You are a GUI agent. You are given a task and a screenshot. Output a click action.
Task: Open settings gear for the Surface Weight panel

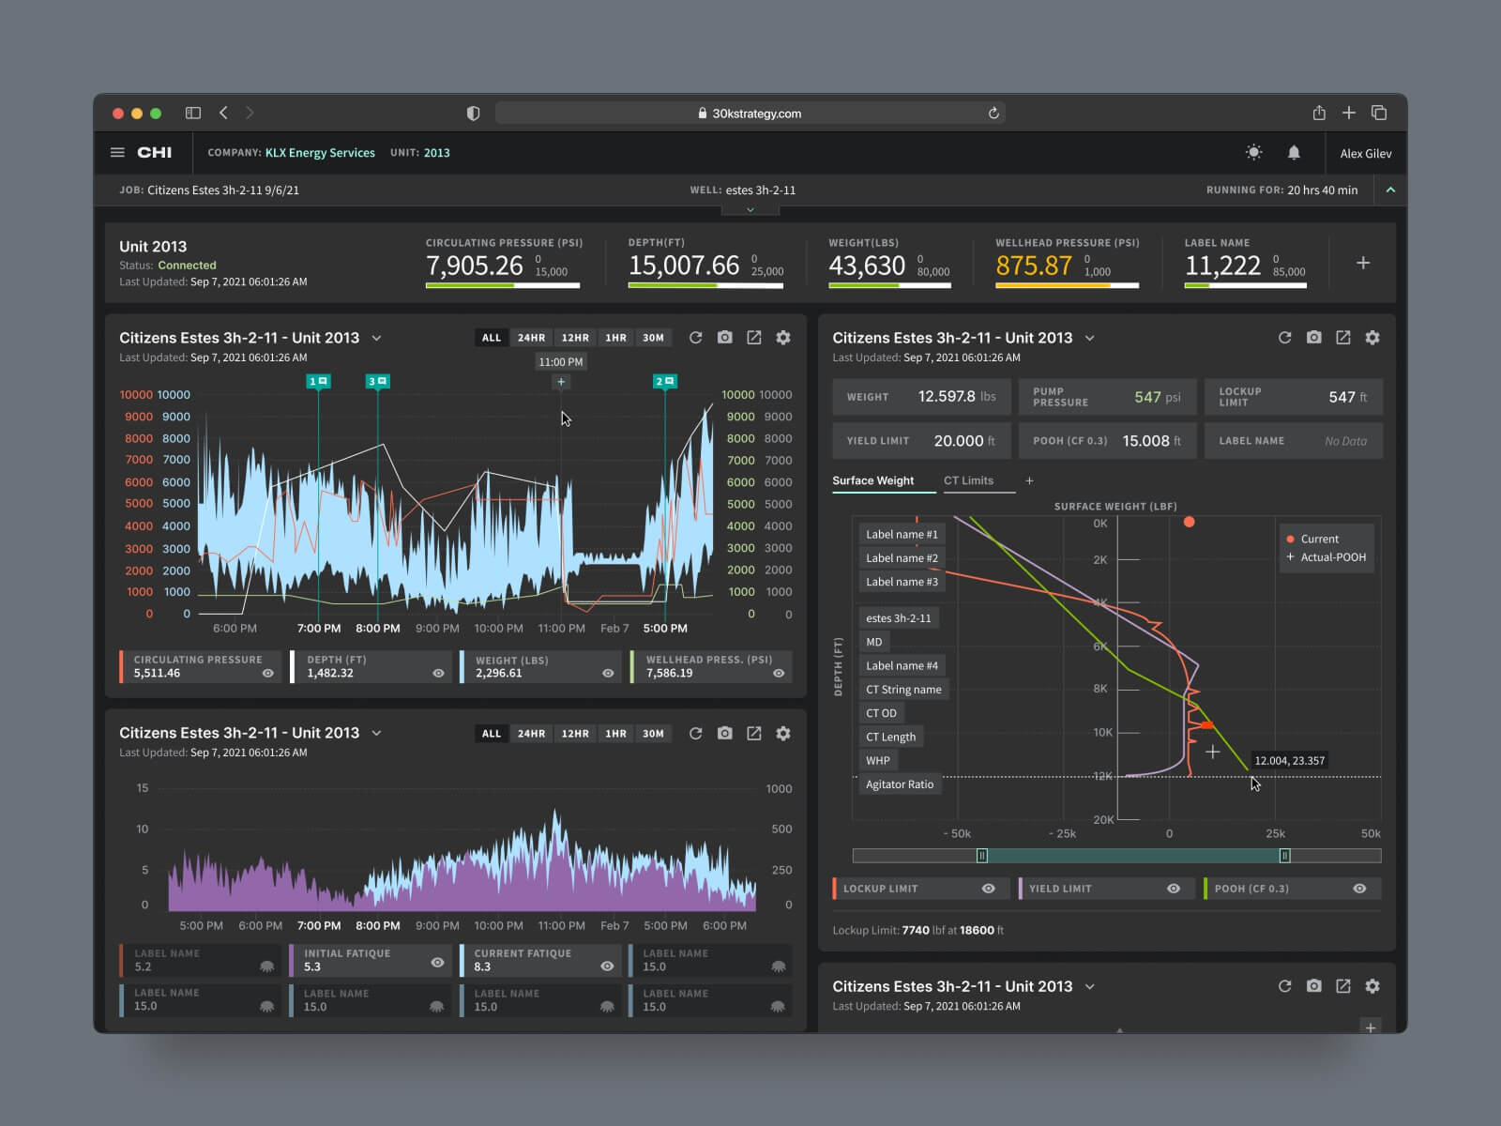pyautogui.click(x=1372, y=338)
